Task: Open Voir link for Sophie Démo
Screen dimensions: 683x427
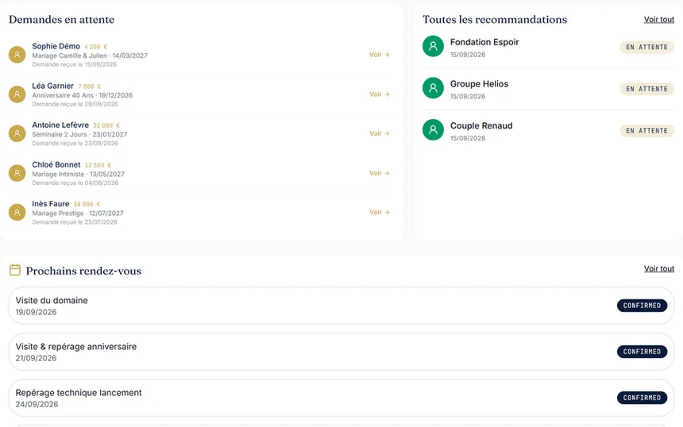Action: click(379, 55)
